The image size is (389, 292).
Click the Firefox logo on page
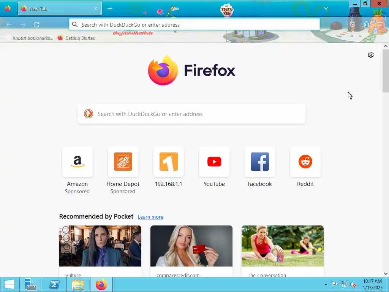click(x=191, y=70)
